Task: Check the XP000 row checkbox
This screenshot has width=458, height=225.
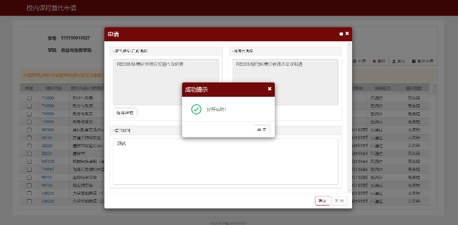Action: [29, 130]
